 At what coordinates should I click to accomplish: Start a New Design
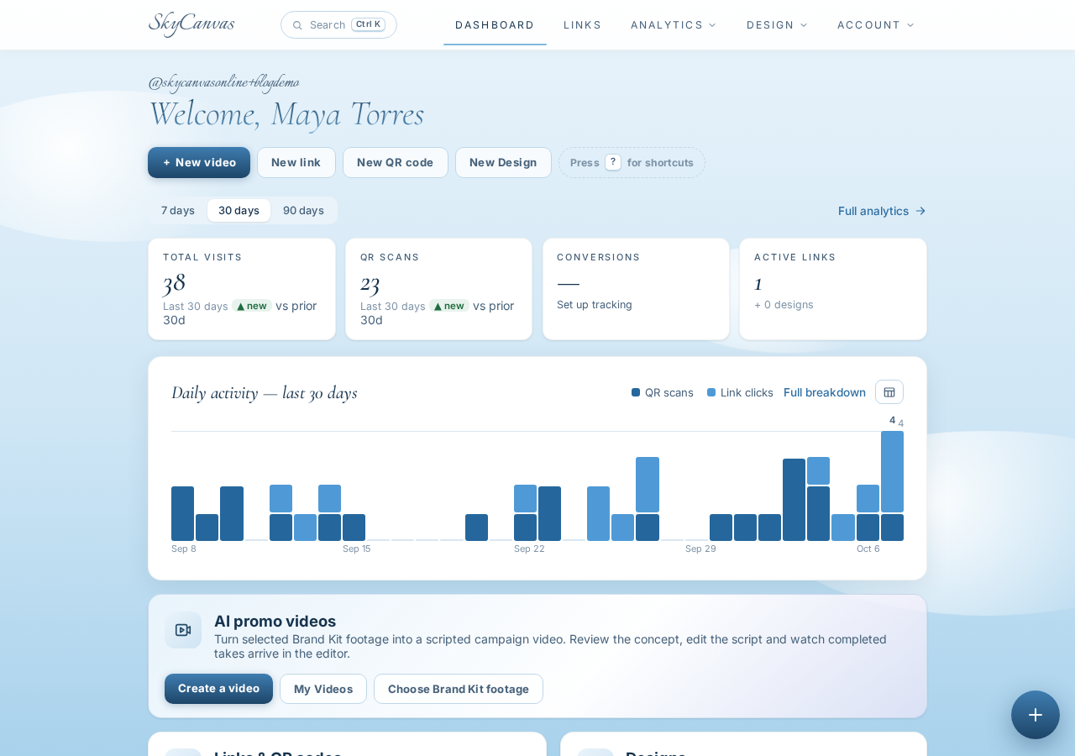[x=503, y=162]
